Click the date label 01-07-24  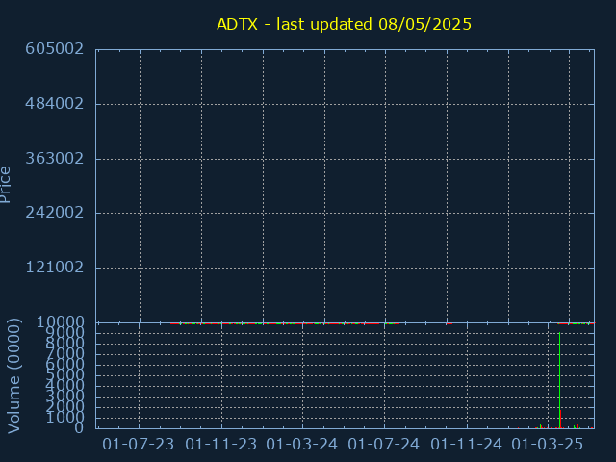pos(383,445)
